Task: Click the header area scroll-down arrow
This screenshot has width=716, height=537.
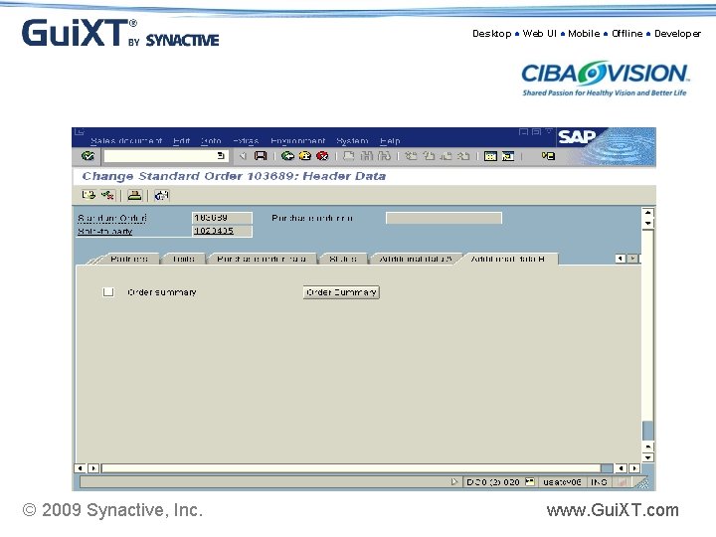Action: pos(647,224)
